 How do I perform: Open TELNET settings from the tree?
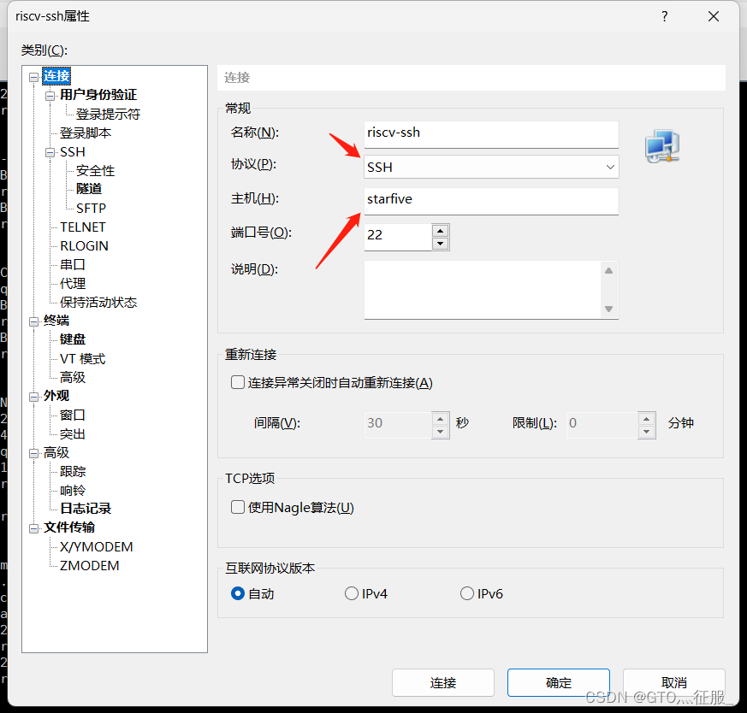82,227
